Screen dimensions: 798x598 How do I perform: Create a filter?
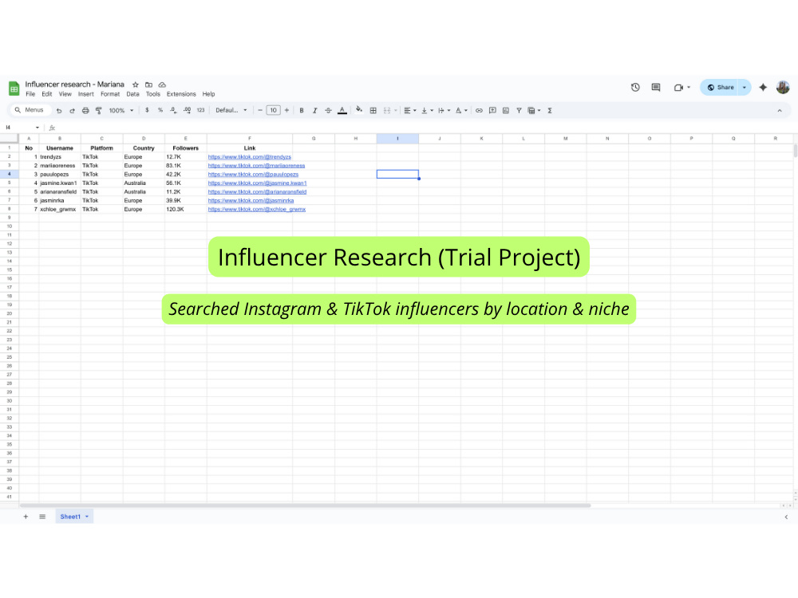coord(519,110)
